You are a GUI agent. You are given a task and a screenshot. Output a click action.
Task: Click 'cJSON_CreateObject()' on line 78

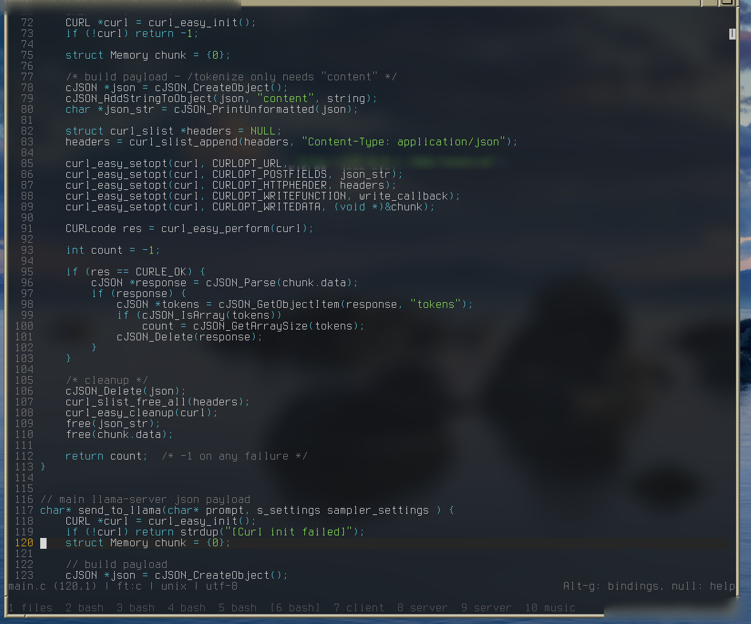[219, 87]
